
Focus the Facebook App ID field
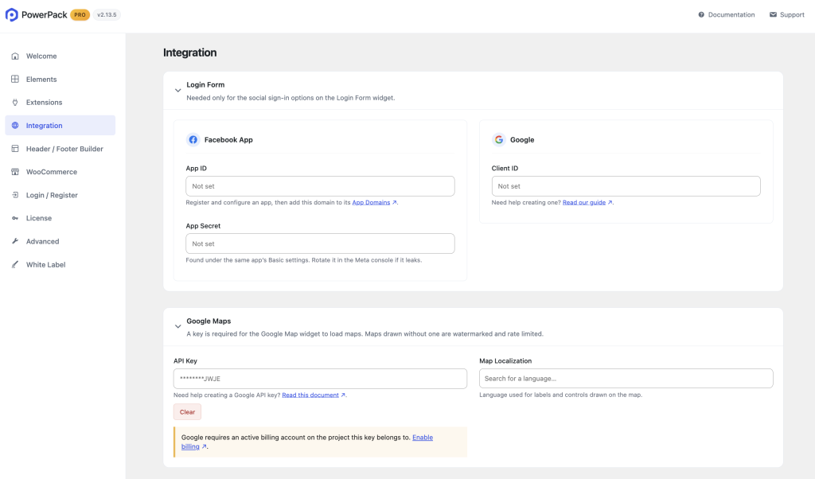[x=320, y=186]
